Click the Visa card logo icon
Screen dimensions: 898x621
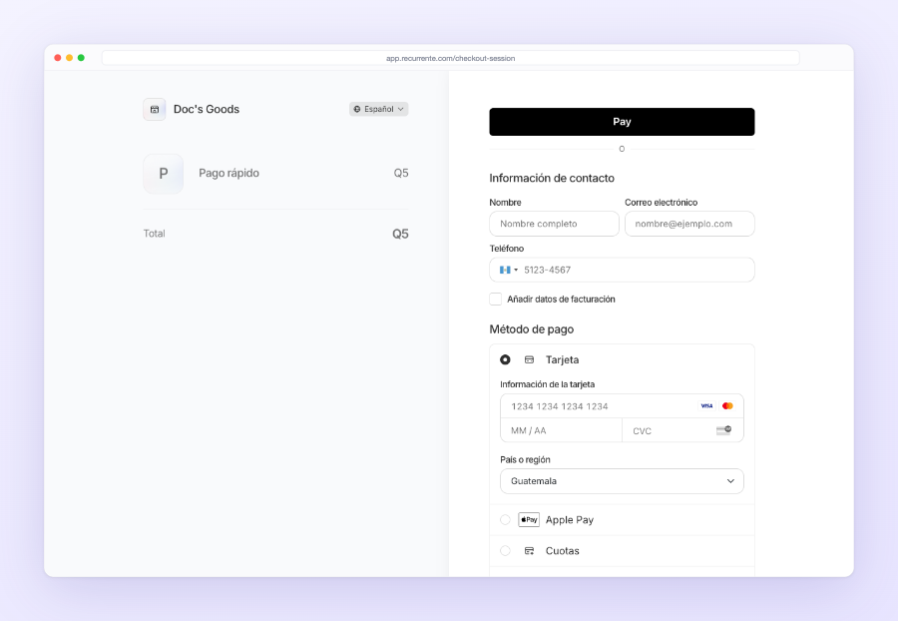tap(706, 405)
